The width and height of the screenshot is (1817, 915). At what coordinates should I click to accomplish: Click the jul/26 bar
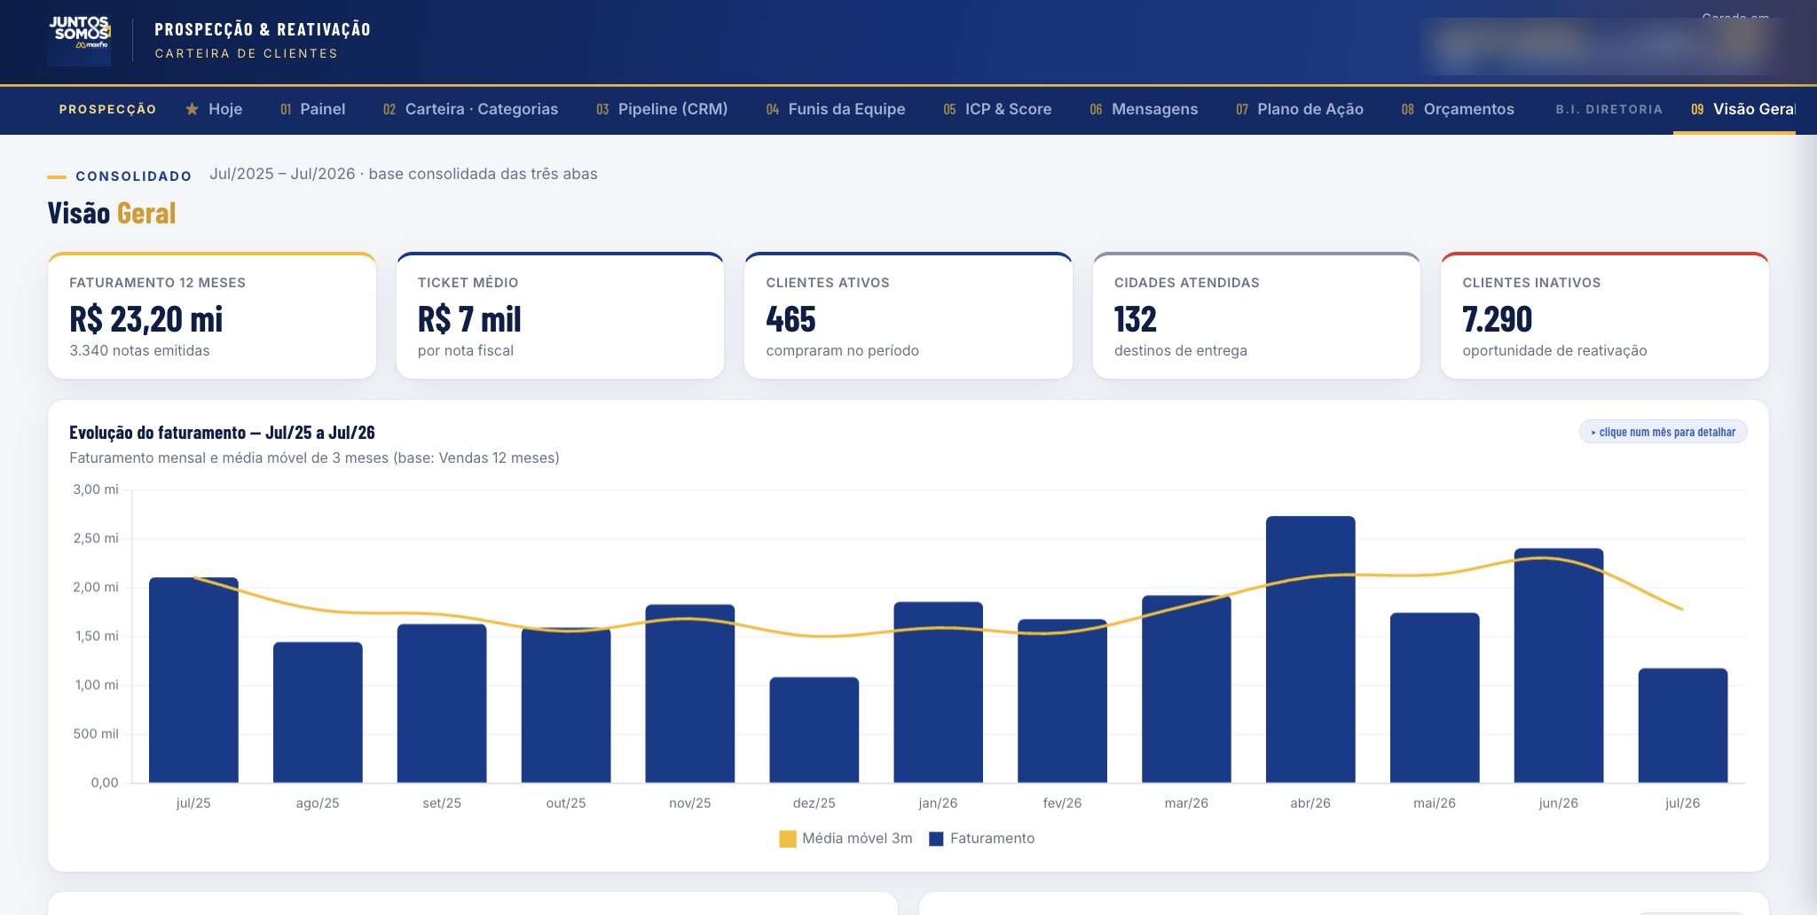coord(1683,725)
